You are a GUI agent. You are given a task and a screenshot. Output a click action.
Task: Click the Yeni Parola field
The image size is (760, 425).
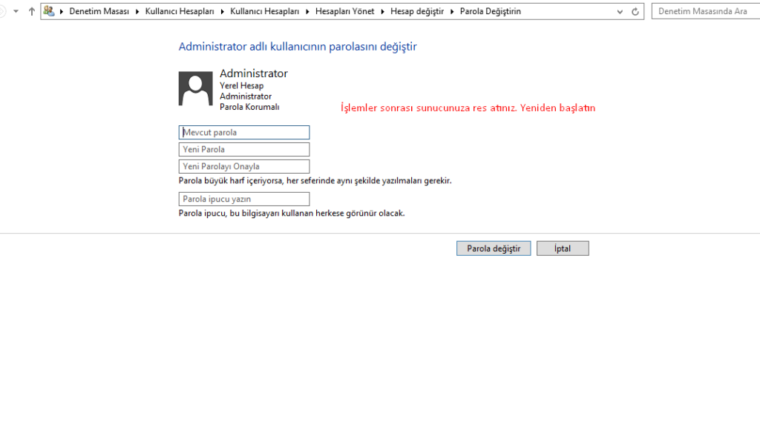tap(243, 149)
